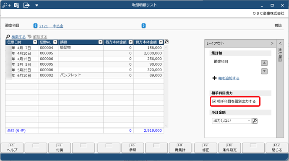The image size is (289, 161).
Task: Click the table's vertical scrollbar up arrow
Action: (166, 47)
